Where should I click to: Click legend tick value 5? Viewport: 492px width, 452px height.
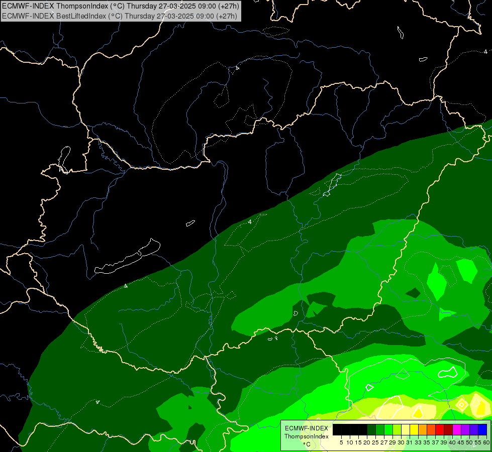341,442
